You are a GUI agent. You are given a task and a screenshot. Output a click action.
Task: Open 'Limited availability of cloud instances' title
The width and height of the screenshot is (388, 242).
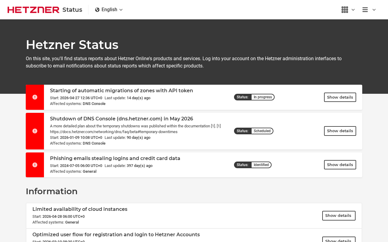point(80,209)
